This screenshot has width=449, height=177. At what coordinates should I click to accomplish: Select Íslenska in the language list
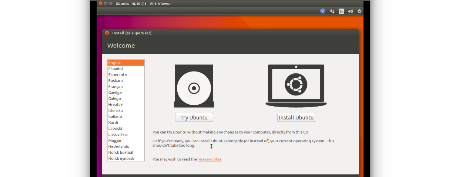click(x=126, y=111)
